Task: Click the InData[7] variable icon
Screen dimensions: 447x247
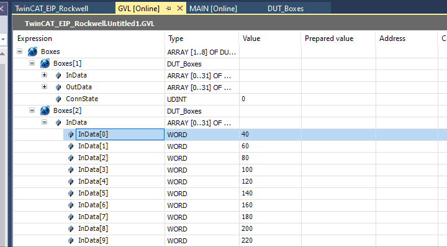Action: click(71, 217)
